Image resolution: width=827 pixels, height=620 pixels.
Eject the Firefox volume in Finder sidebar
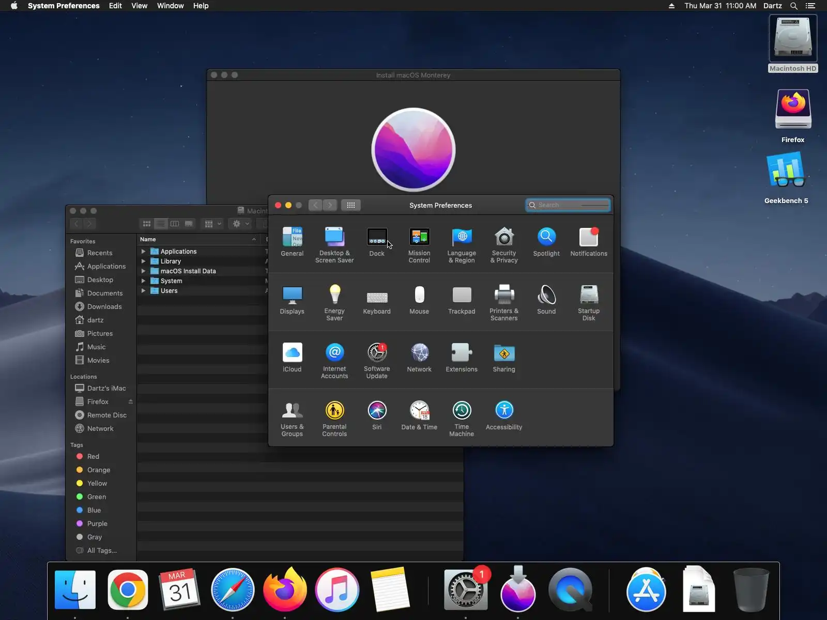pyautogui.click(x=131, y=401)
